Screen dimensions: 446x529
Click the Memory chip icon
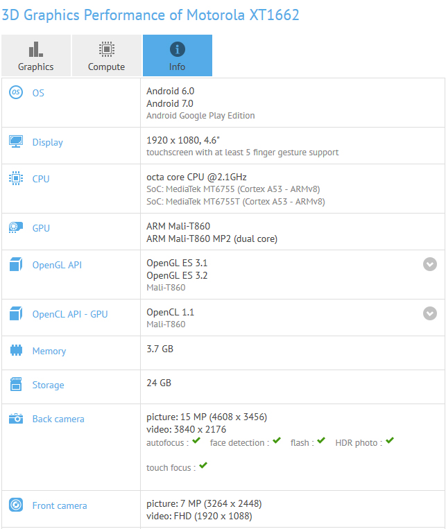16,351
